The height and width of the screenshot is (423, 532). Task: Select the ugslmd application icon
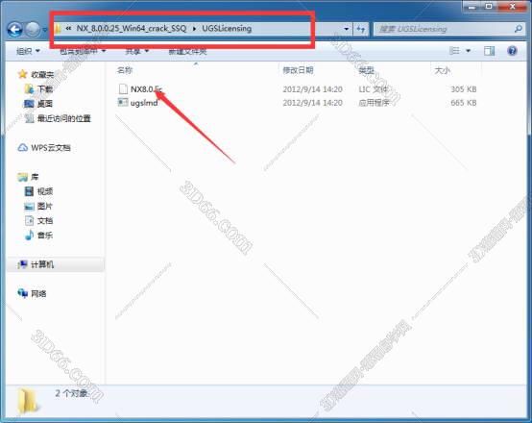tap(123, 102)
